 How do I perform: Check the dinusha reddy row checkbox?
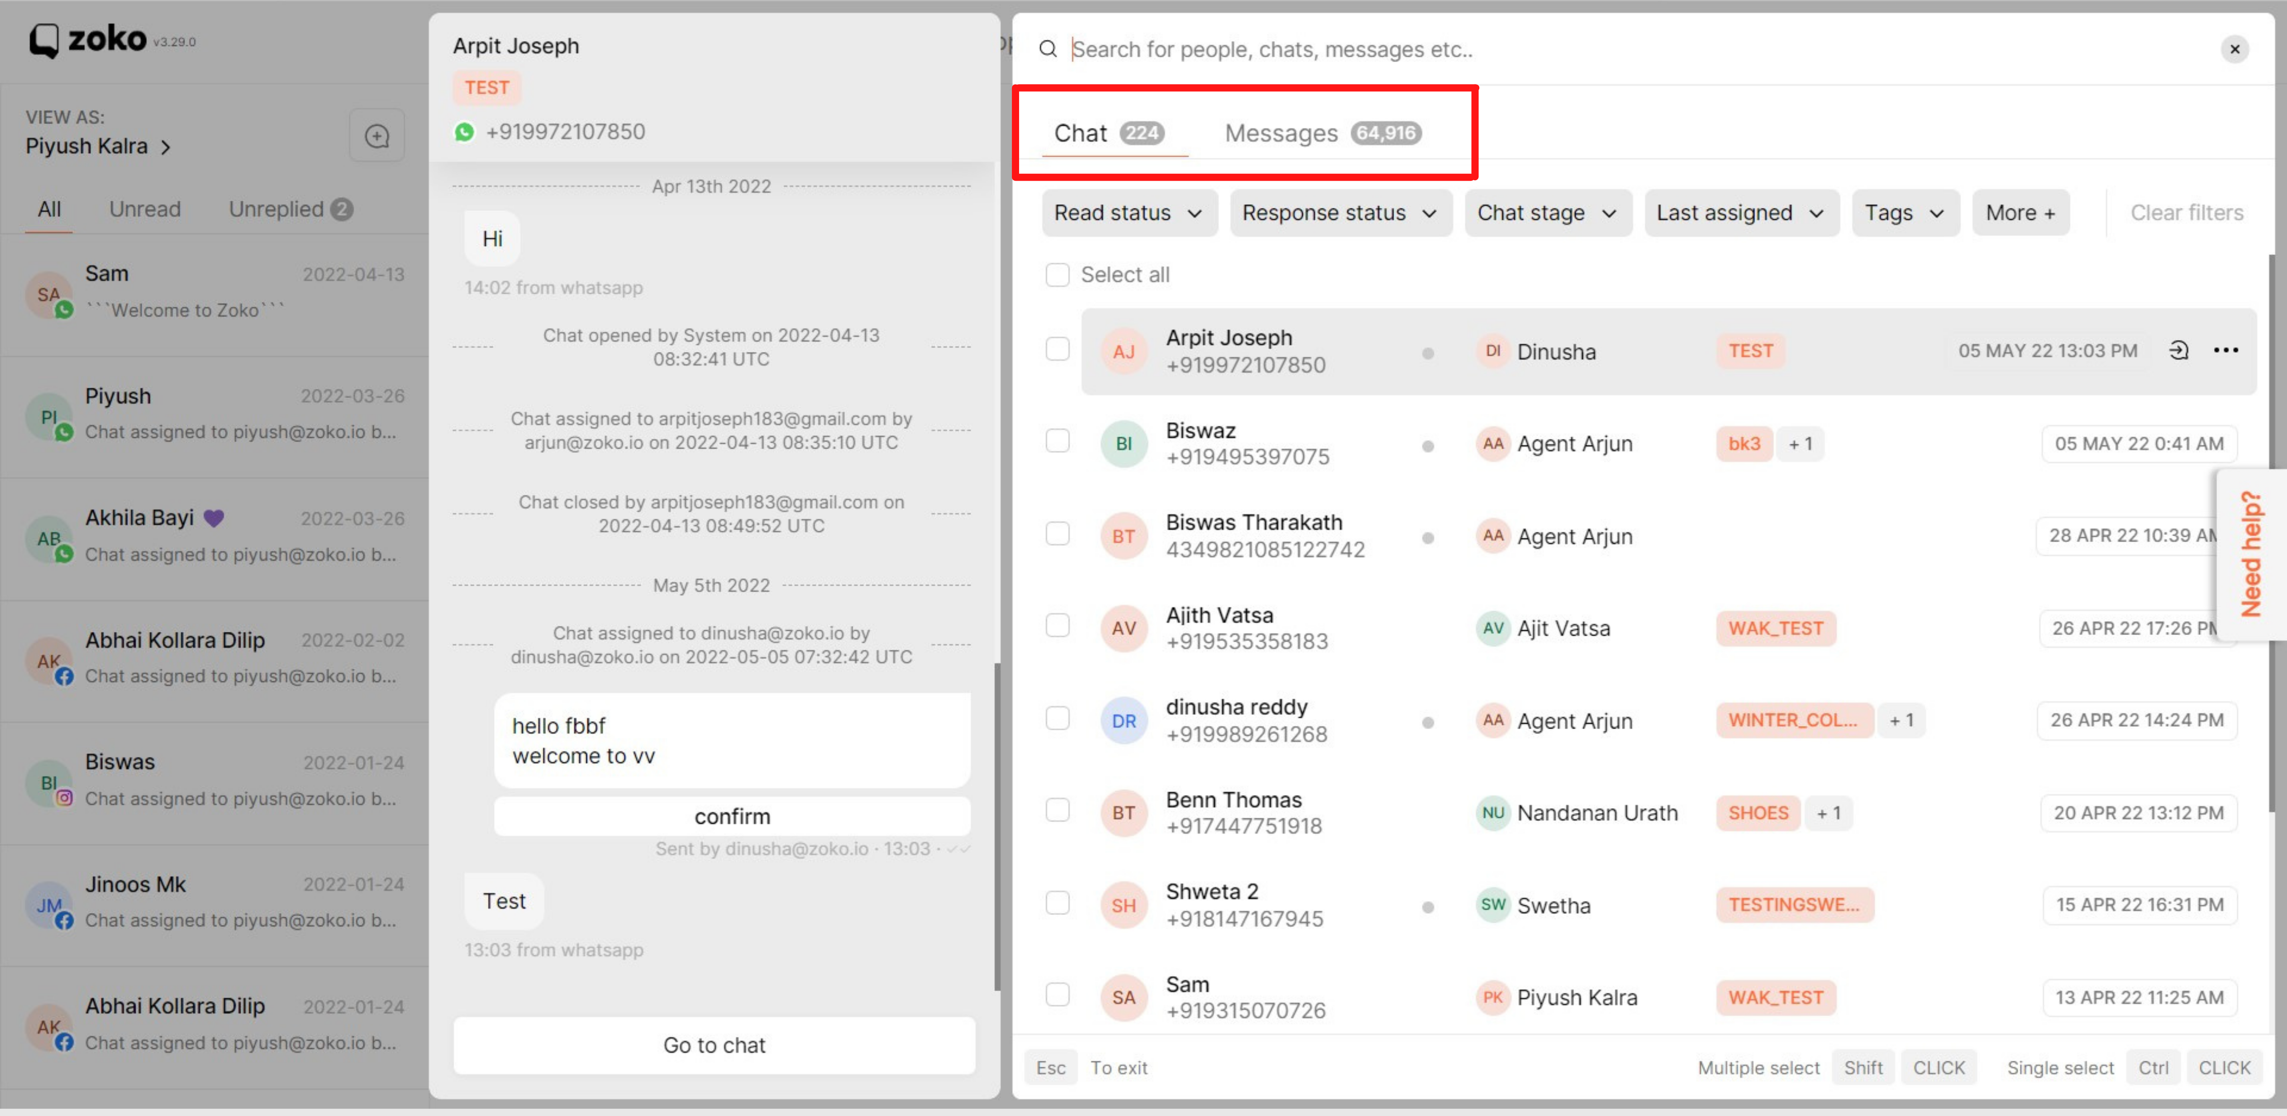tap(1058, 718)
